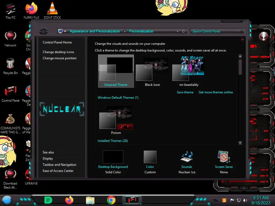
Task: Click Get more themes online
Action: click(x=216, y=92)
